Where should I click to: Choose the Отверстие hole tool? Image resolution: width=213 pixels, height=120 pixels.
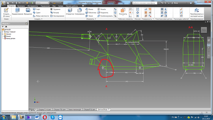(x=70, y=12)
